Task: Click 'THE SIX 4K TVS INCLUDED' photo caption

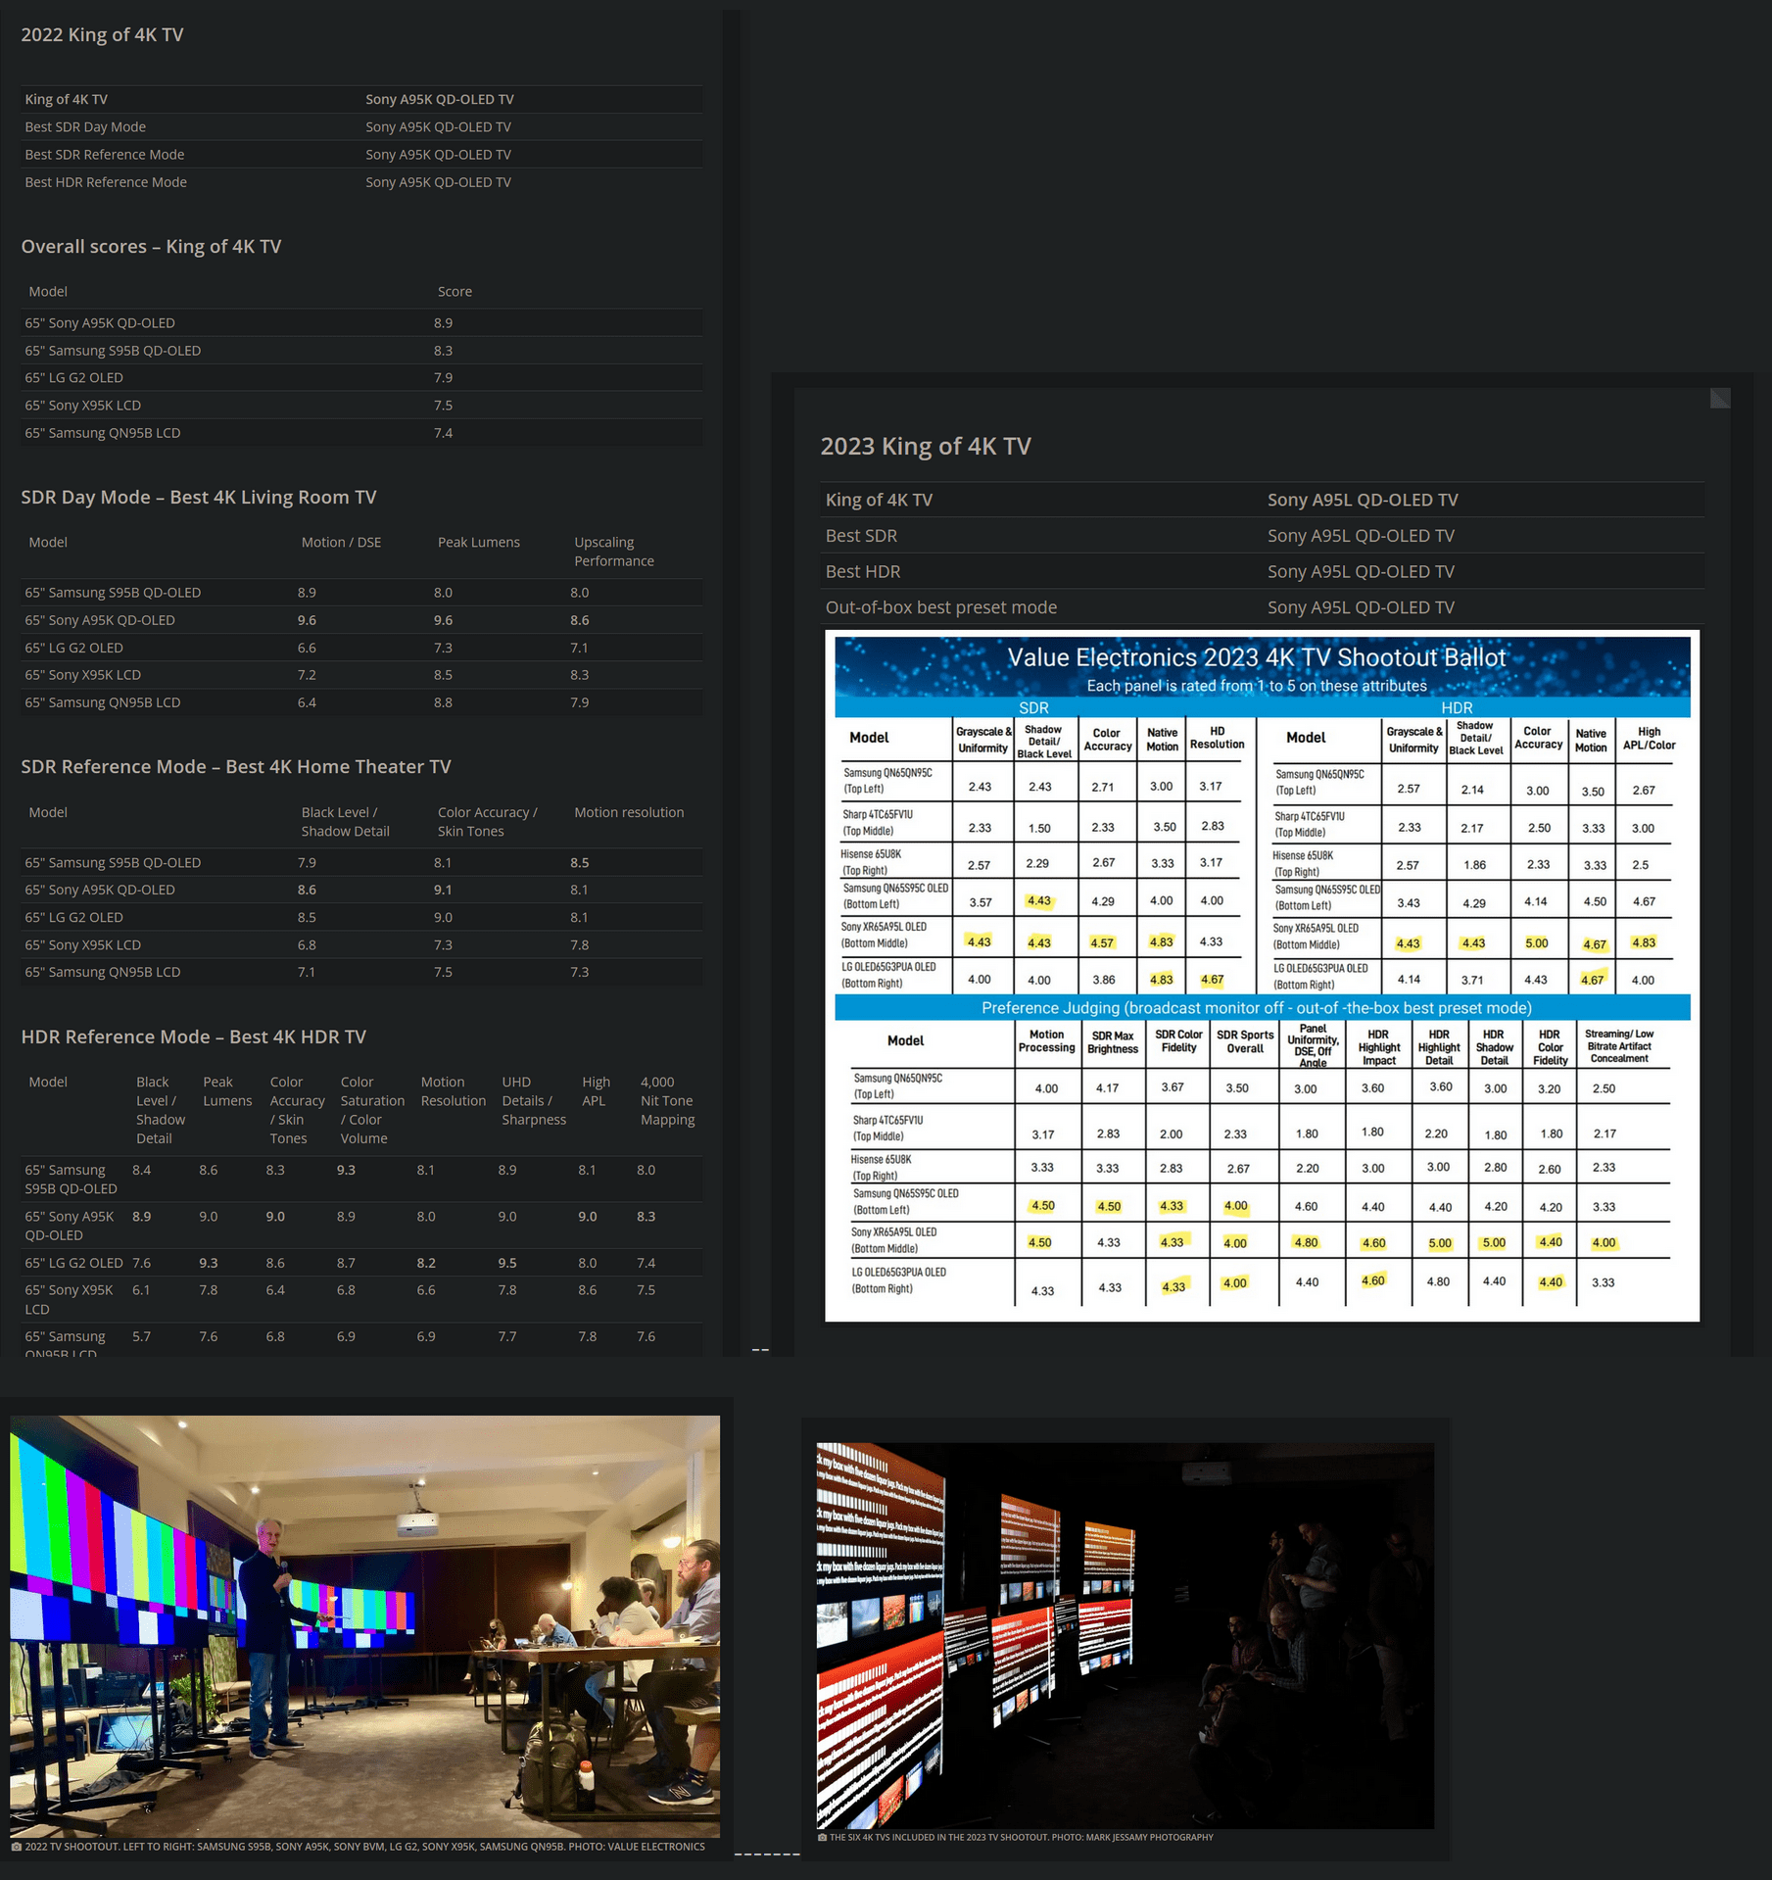Action: coord(1022,1838)
